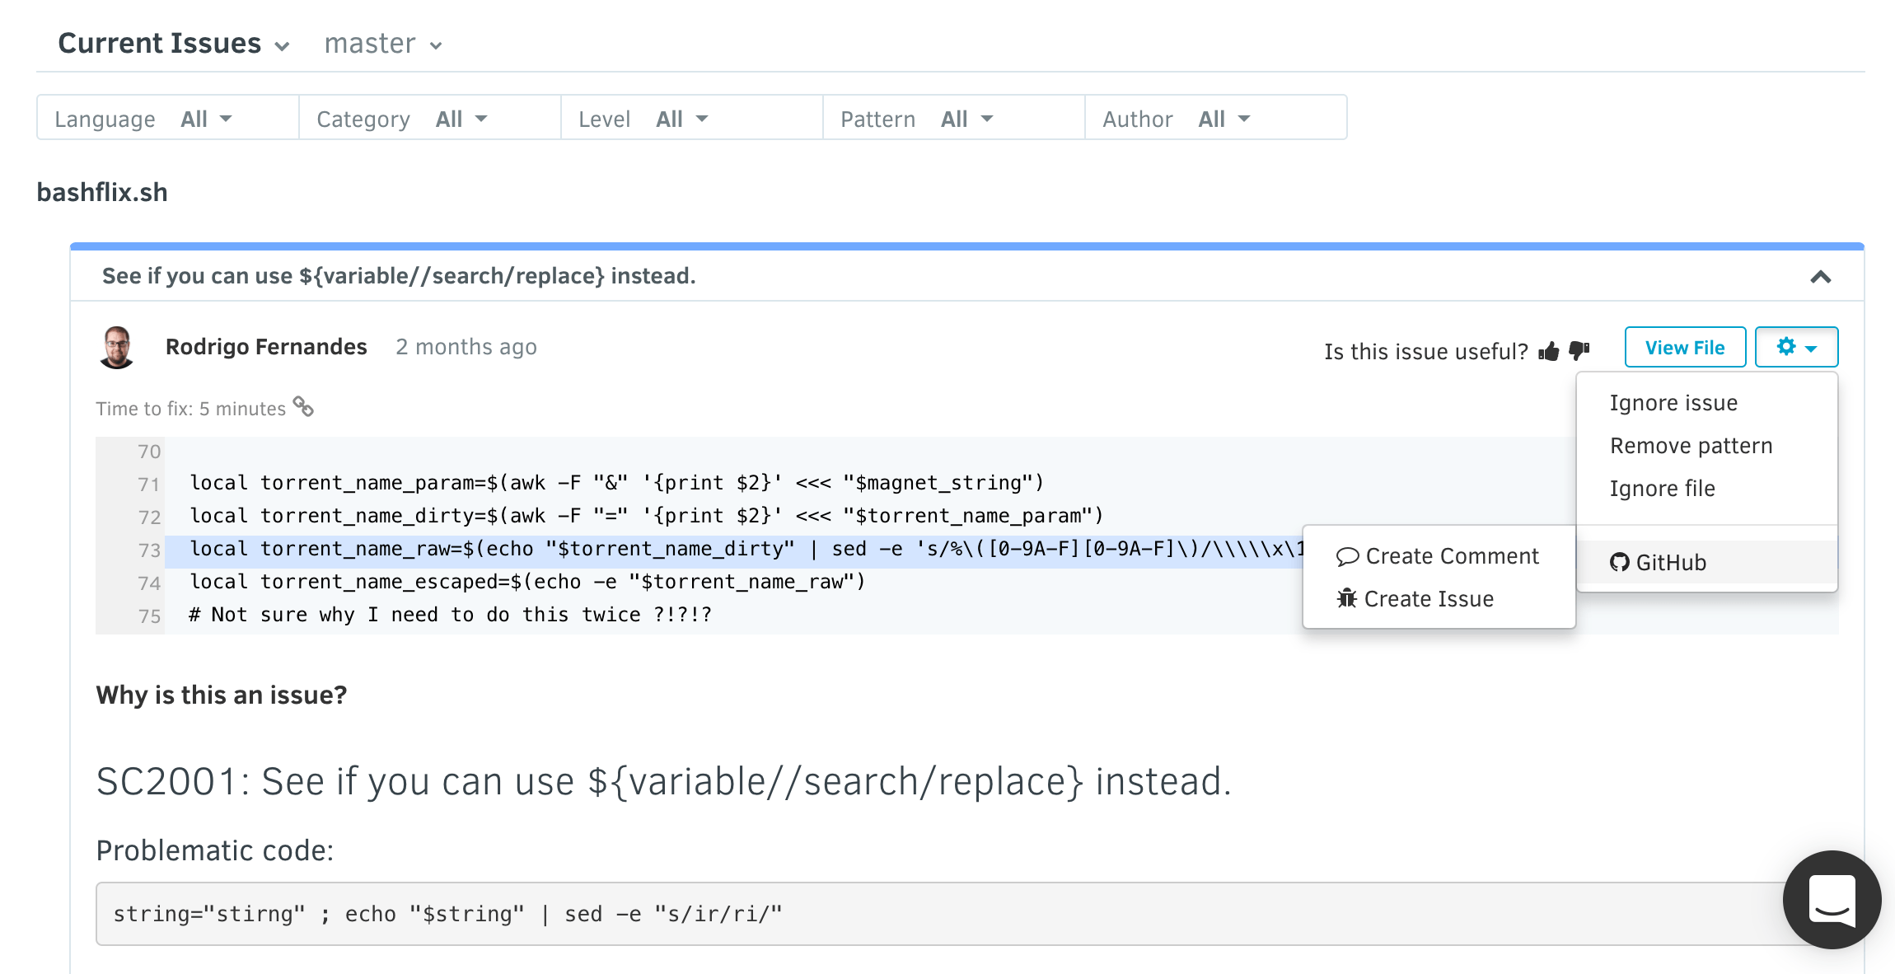Screen dimensions: 1895x974
Task: Select Create Comment with speech bubble
Action: tap(1438, 556)
